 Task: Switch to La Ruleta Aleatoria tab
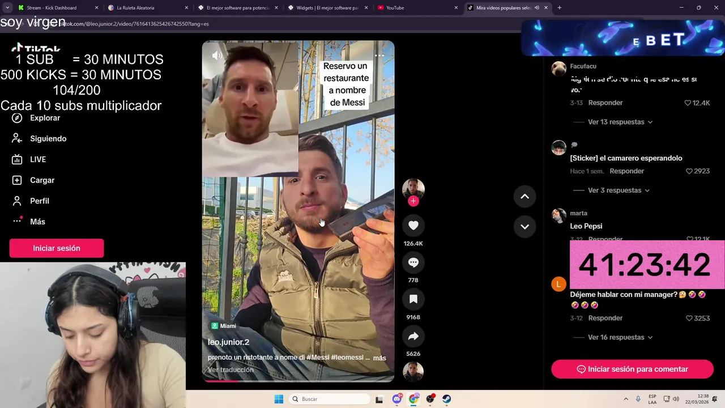pyautogui.click(x=147, y=8)
